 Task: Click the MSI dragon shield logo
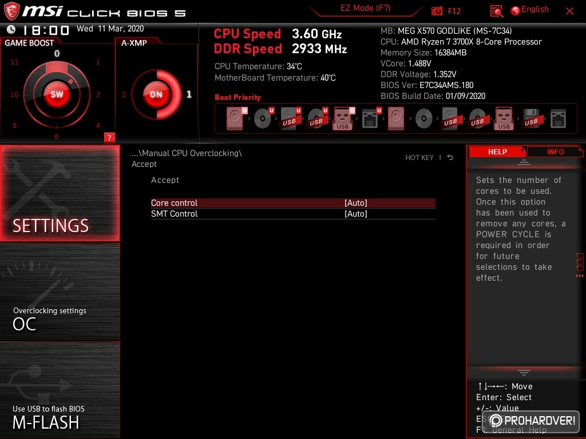(11, 11)
